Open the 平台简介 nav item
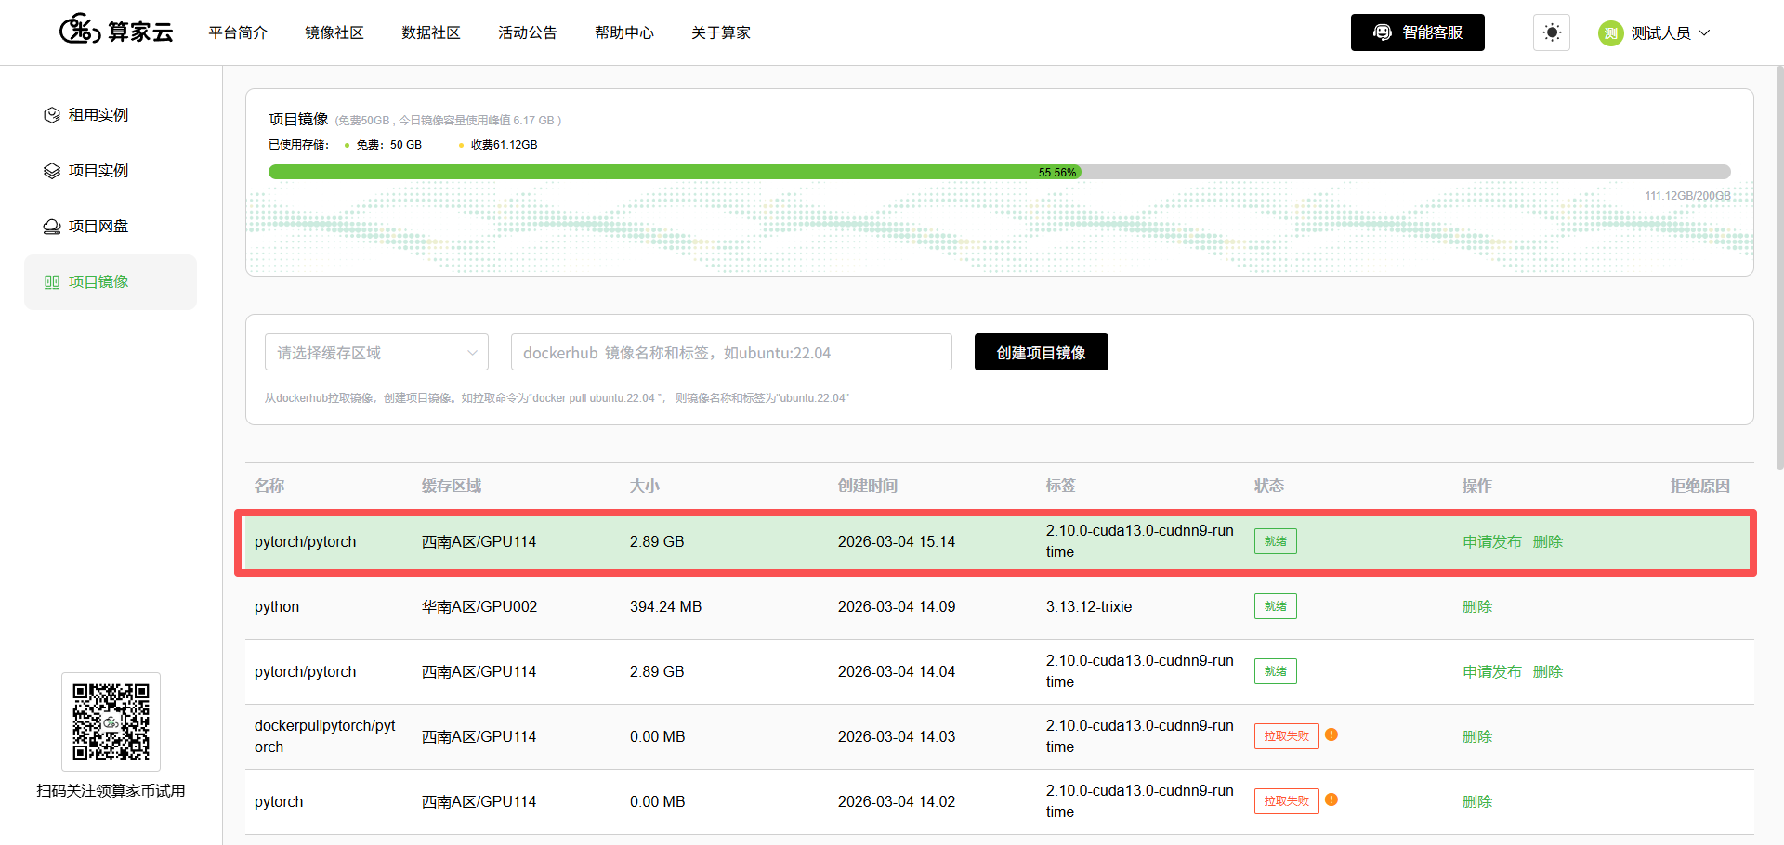This screenshot has height=845, width=1784. [x=238, y=32]
